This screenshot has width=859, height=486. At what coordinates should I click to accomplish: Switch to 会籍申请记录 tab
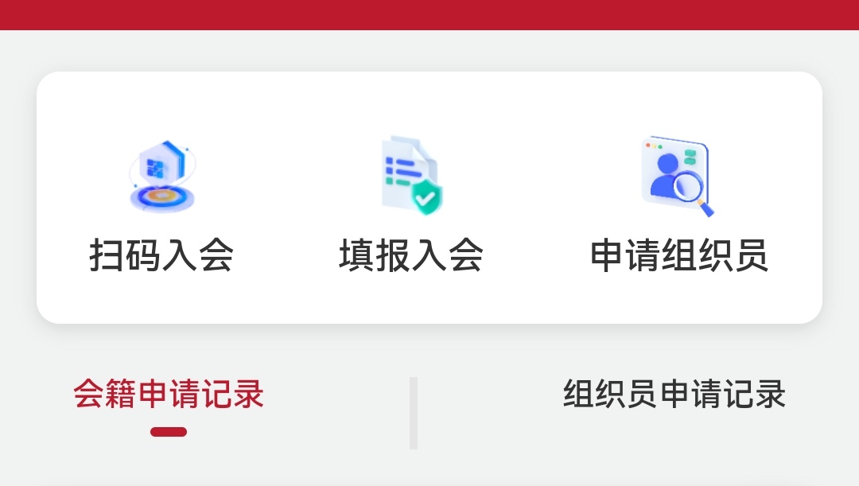(x=169, y=394)
